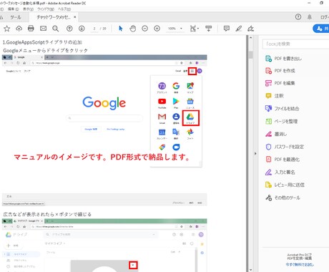
Task: Open the 注釈 comment tool
Action: click(275, 96)
